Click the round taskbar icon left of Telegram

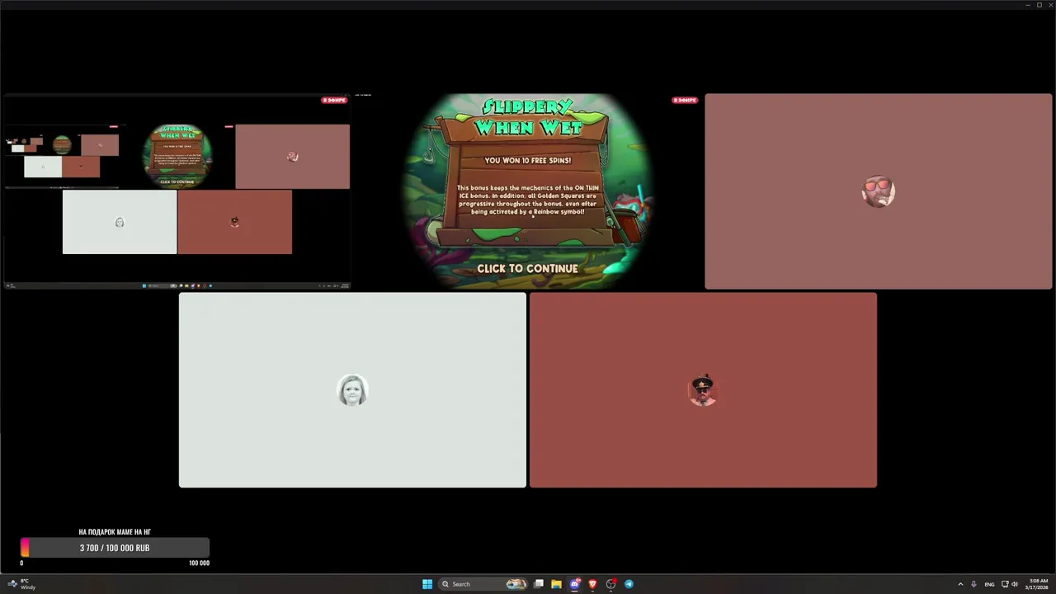[x=610, y=584]
